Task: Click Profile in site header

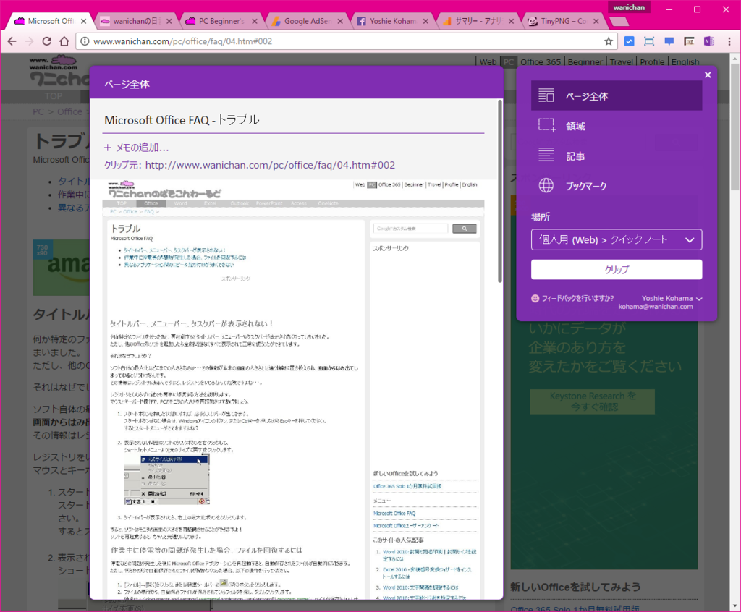Action: coord(652,62)
